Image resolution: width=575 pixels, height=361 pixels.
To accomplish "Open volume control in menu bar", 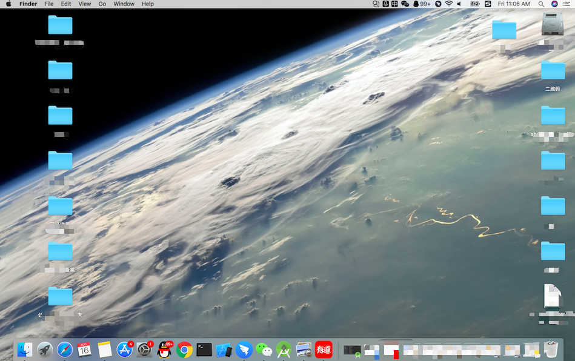I will (459, 4).
